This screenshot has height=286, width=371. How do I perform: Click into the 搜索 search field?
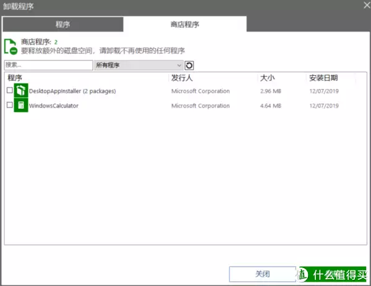48,65
